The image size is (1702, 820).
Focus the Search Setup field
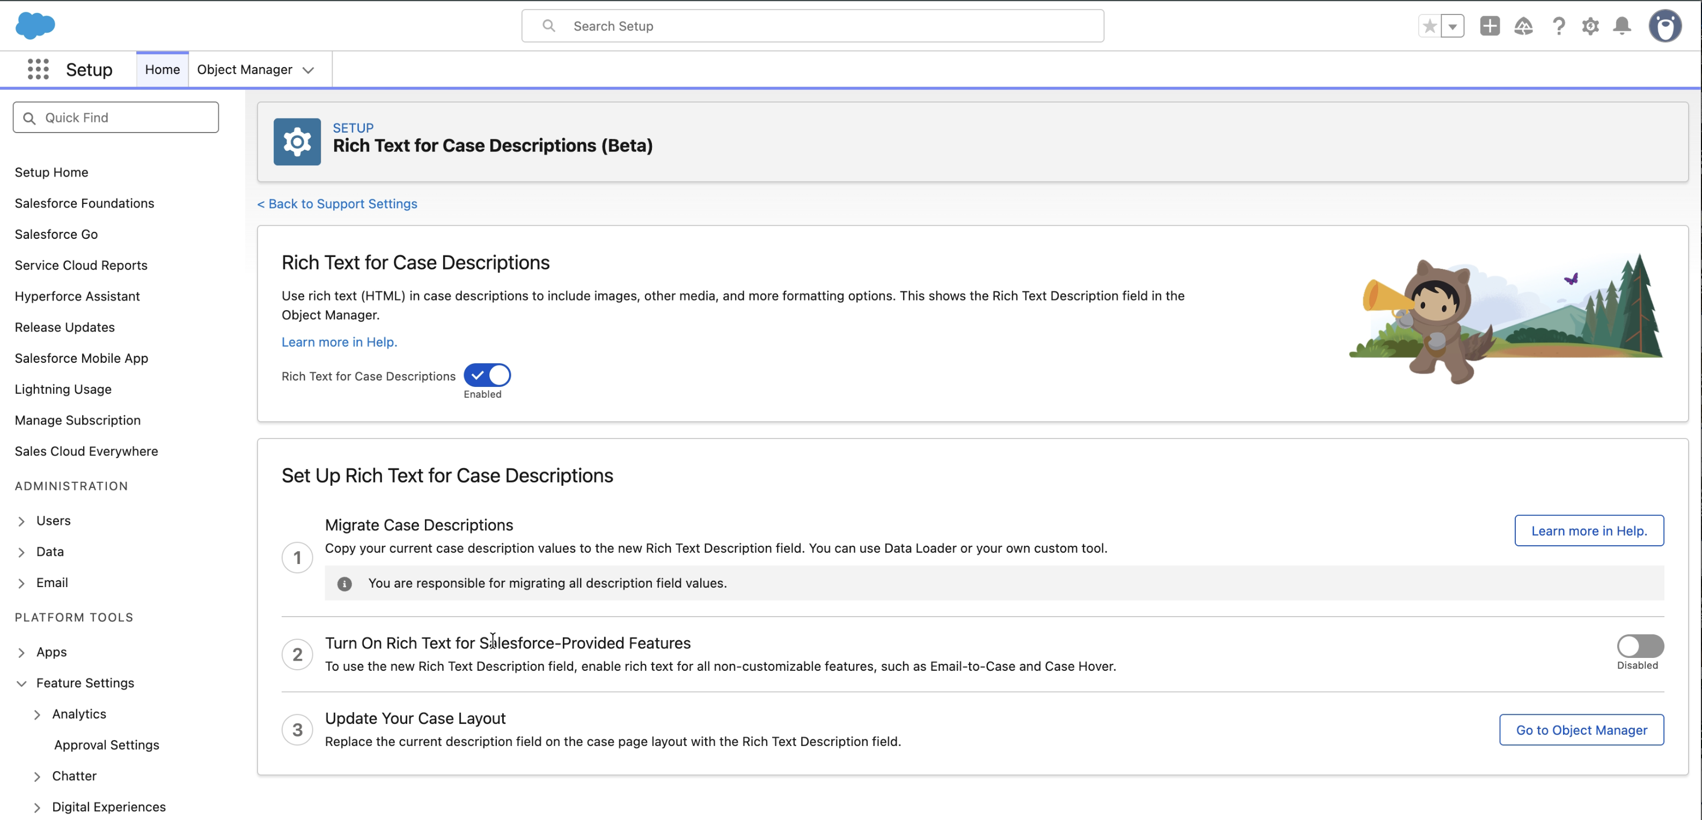click(813, 26)
